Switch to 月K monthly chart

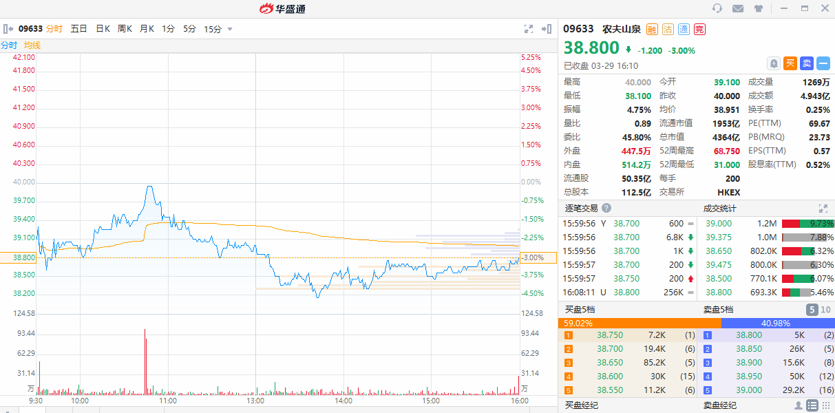[x=147, y=29]
